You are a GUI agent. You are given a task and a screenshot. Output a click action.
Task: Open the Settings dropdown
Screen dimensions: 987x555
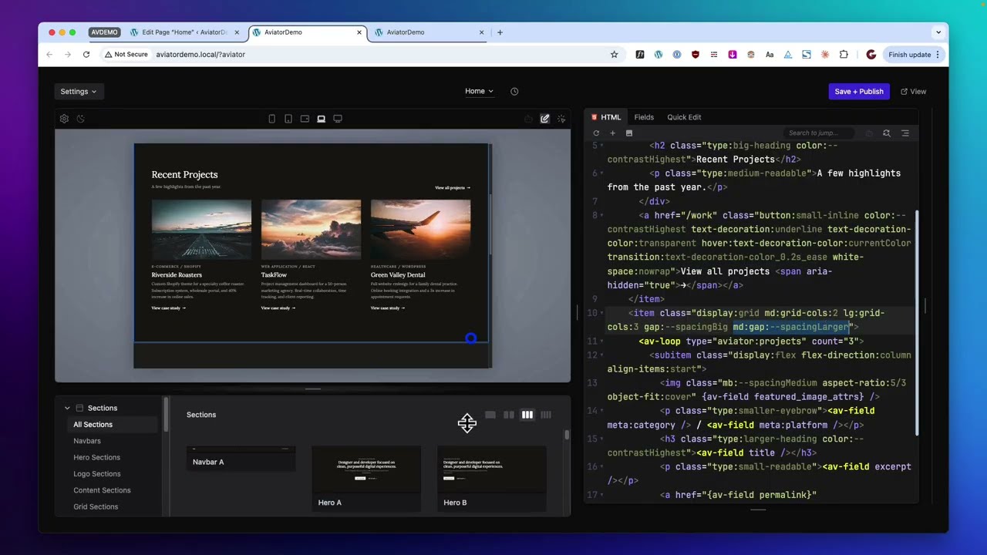79,91
